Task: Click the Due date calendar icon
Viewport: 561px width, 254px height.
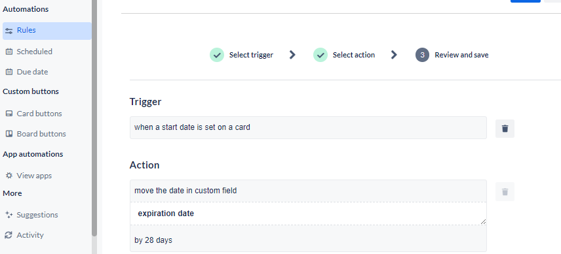Action: (9, 72)
